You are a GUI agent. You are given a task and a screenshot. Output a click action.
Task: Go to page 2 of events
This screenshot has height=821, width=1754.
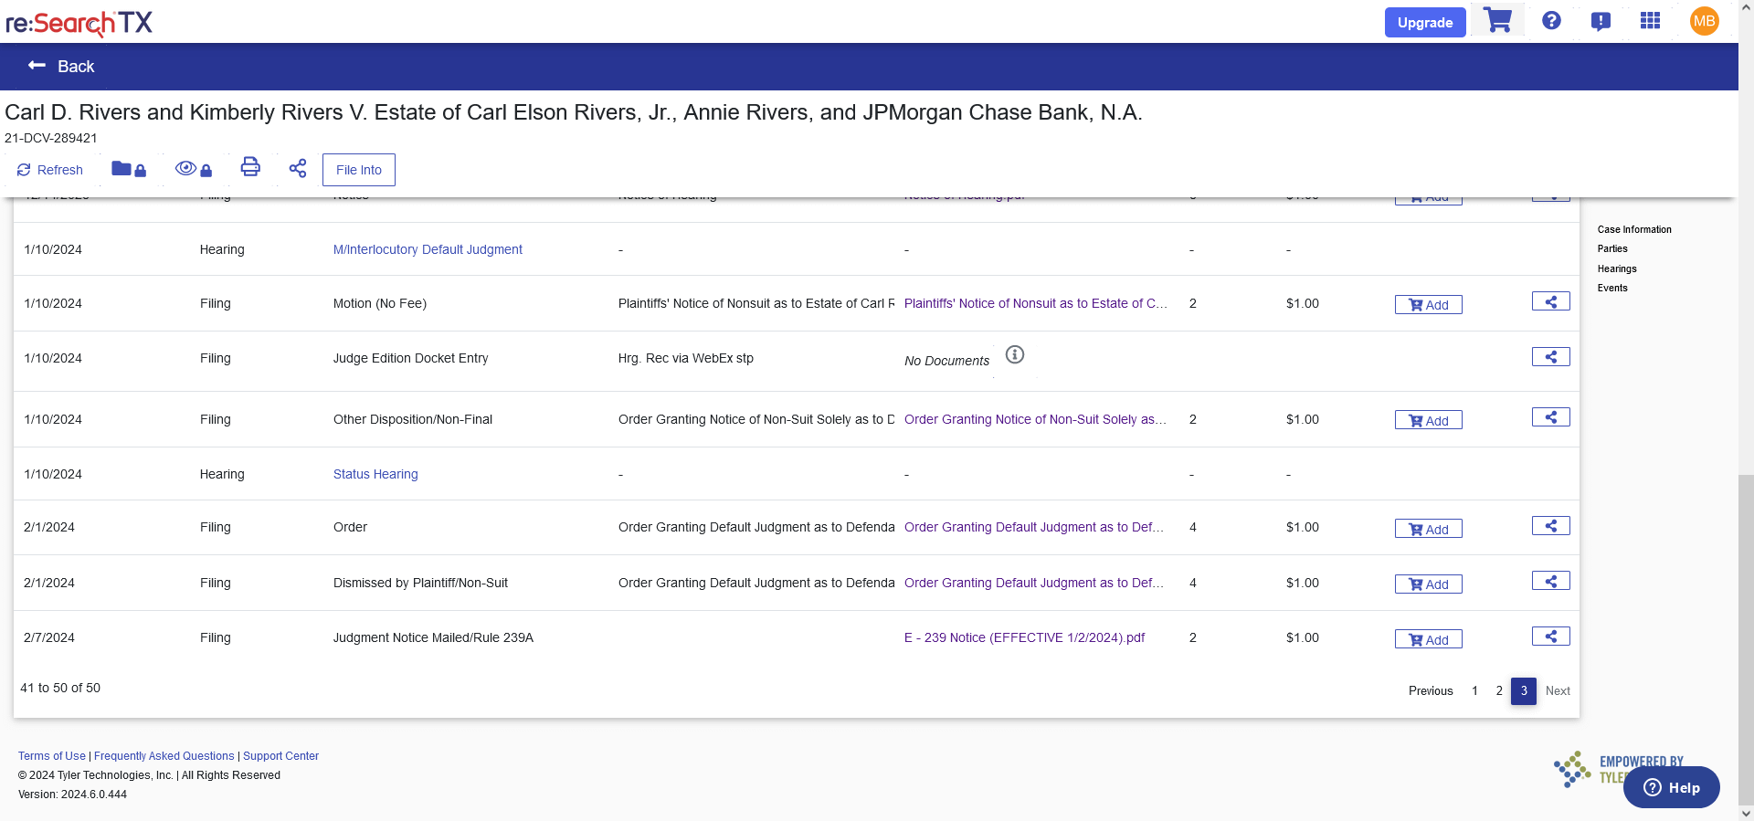[x=1499, y=690]
